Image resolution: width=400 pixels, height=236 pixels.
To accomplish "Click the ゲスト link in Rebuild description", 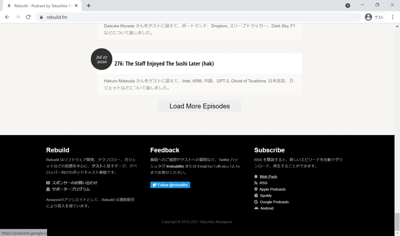I will 97,166.
